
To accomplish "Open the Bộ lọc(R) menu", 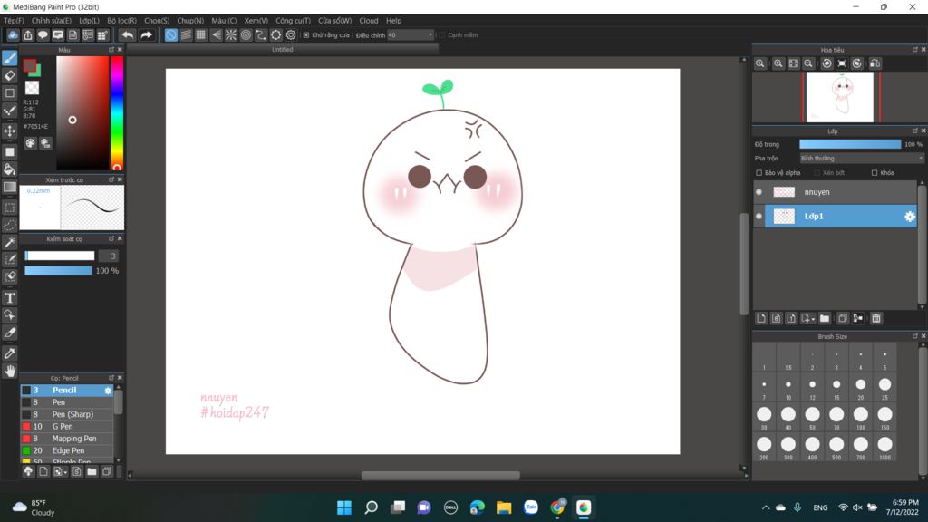I will point(122,20).
